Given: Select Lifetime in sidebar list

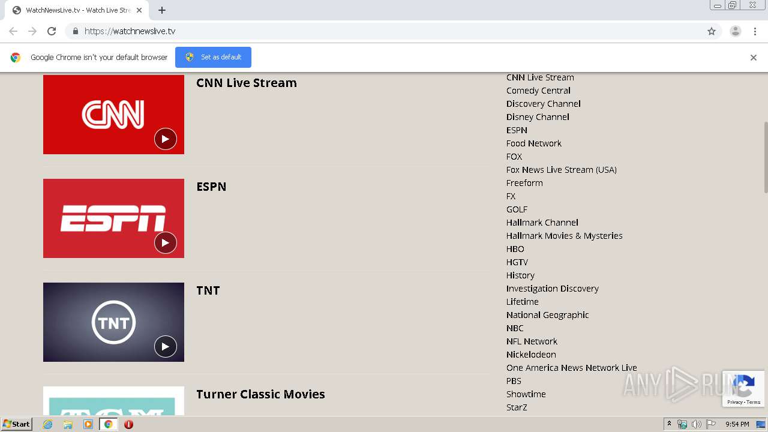Looking at the screenshot, I should pyautogui.click(x=523, y=302).
